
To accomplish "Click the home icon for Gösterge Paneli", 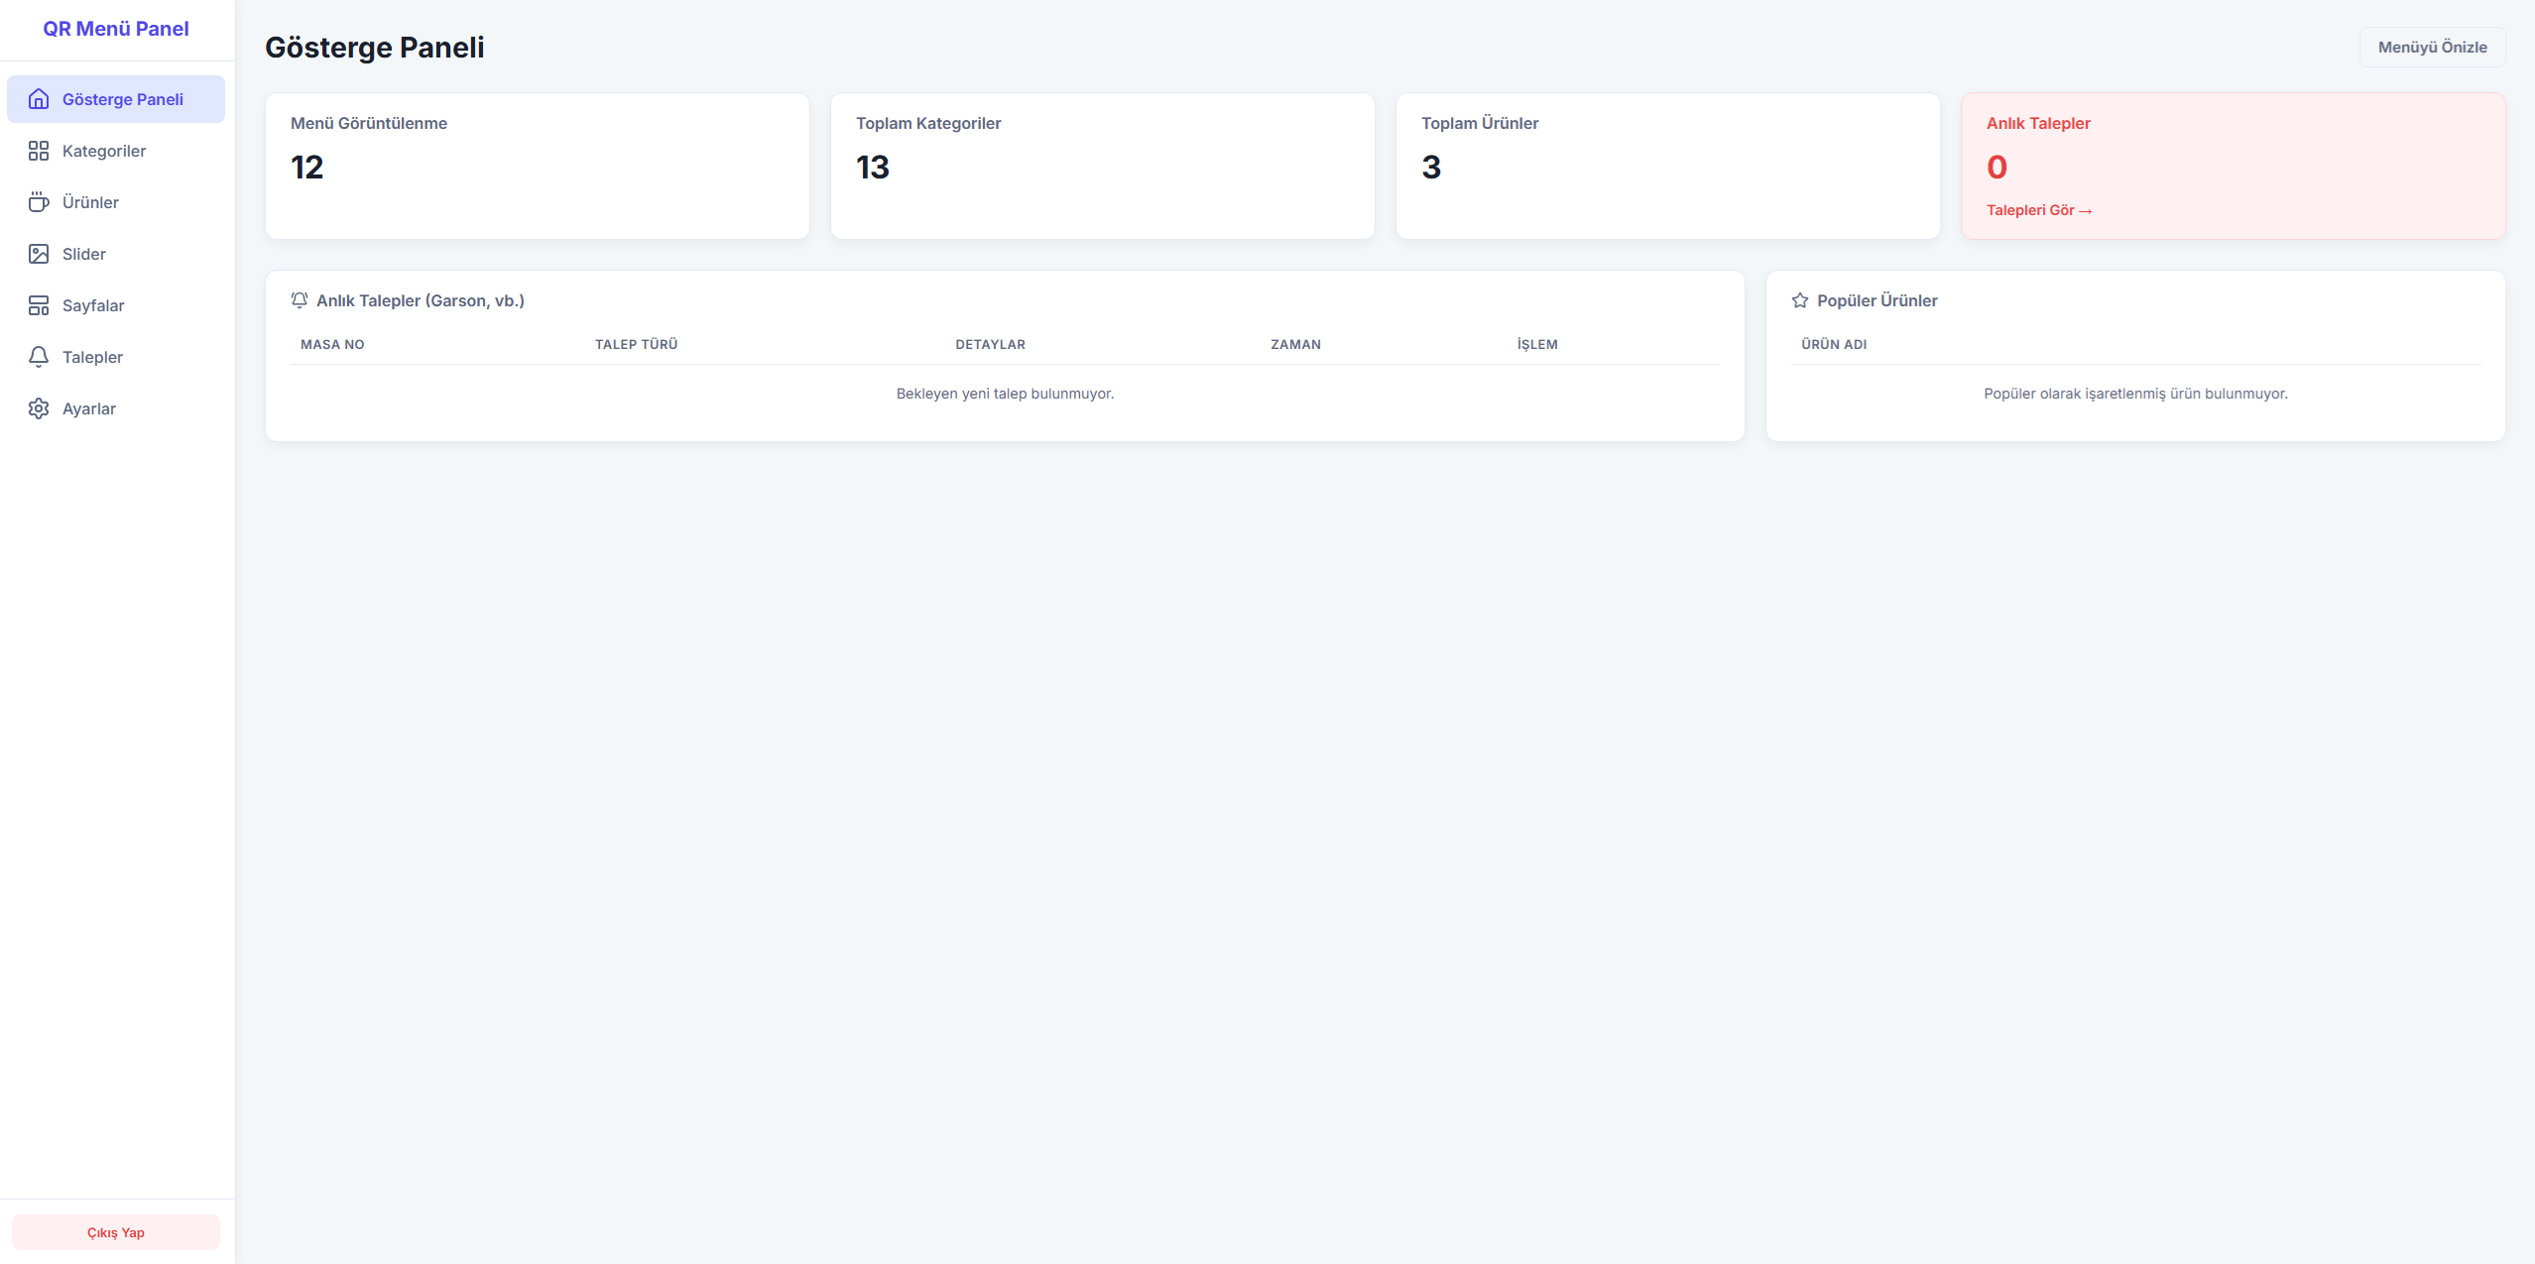I will (39, 99).
